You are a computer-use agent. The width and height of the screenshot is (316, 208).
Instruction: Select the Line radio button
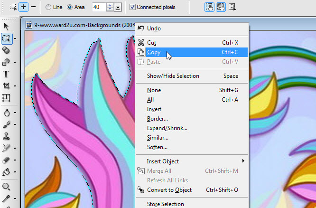coord(48,7)
